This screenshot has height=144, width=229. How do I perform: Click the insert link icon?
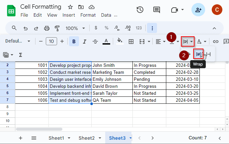[x=216, y=42]
